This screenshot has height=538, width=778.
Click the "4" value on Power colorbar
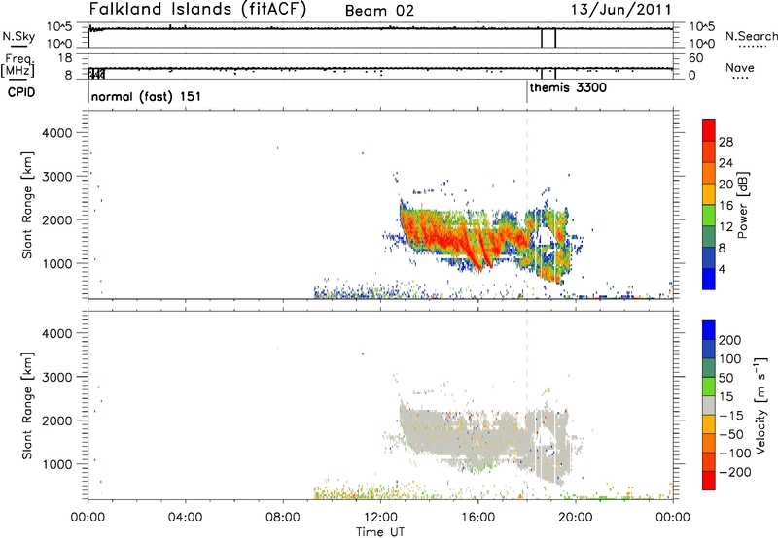pos(722,269)
